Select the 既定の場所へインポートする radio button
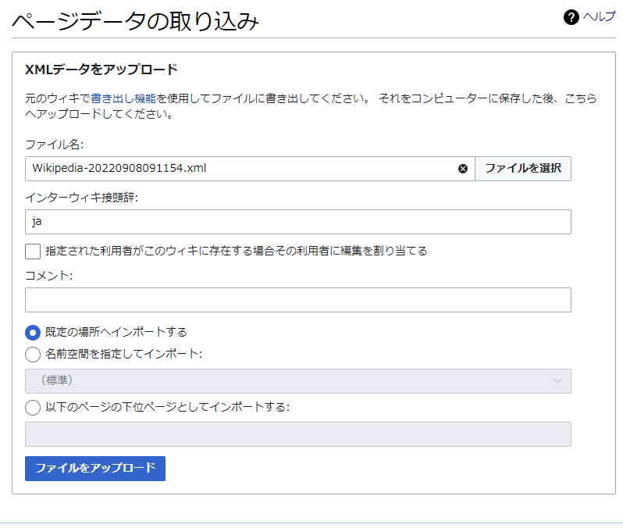 (33, 332)
